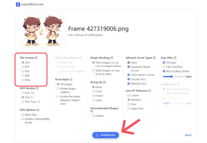
Task: Show Allowed Curve Types info icon
Action: pyautogui.click(x=154, y=58)
